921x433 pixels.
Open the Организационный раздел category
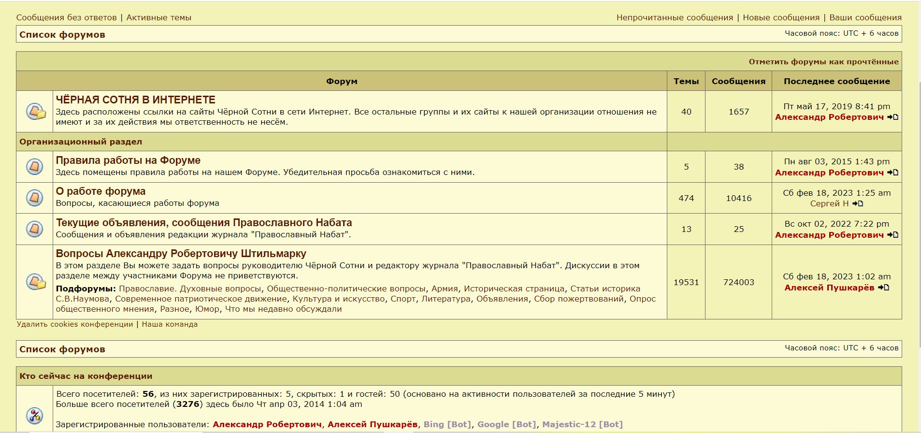coord(81,142)
